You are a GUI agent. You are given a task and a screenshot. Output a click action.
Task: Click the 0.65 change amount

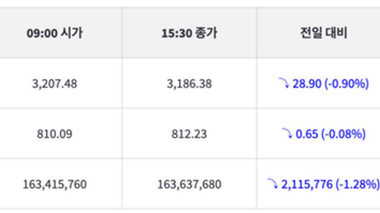[307, 134]
